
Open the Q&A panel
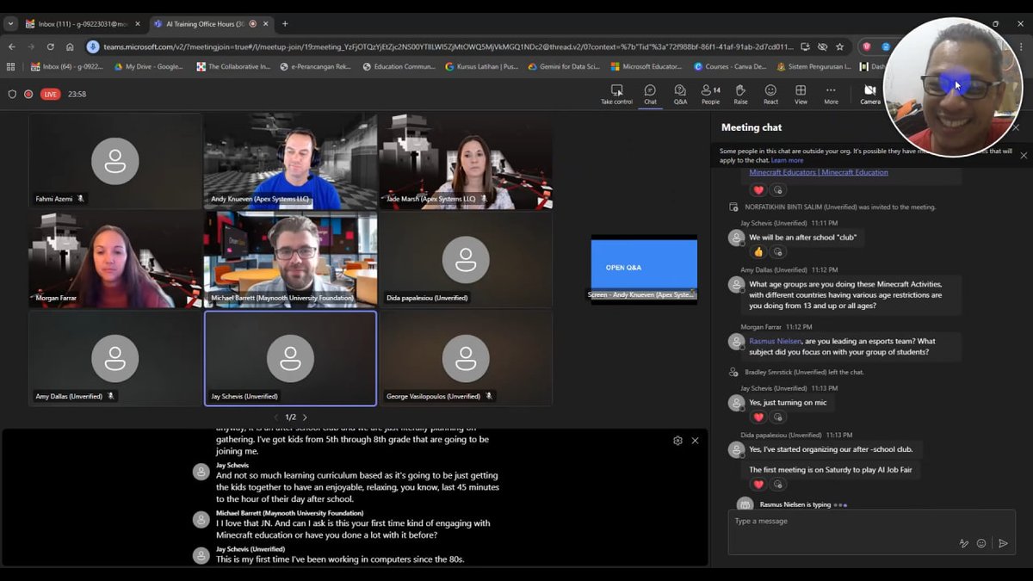680,95
